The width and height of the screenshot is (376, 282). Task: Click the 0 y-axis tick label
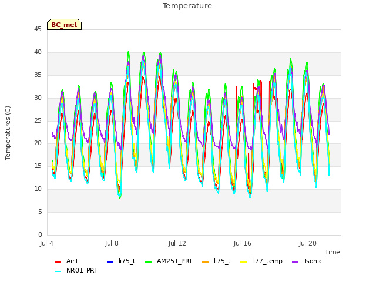coord(40,234)
